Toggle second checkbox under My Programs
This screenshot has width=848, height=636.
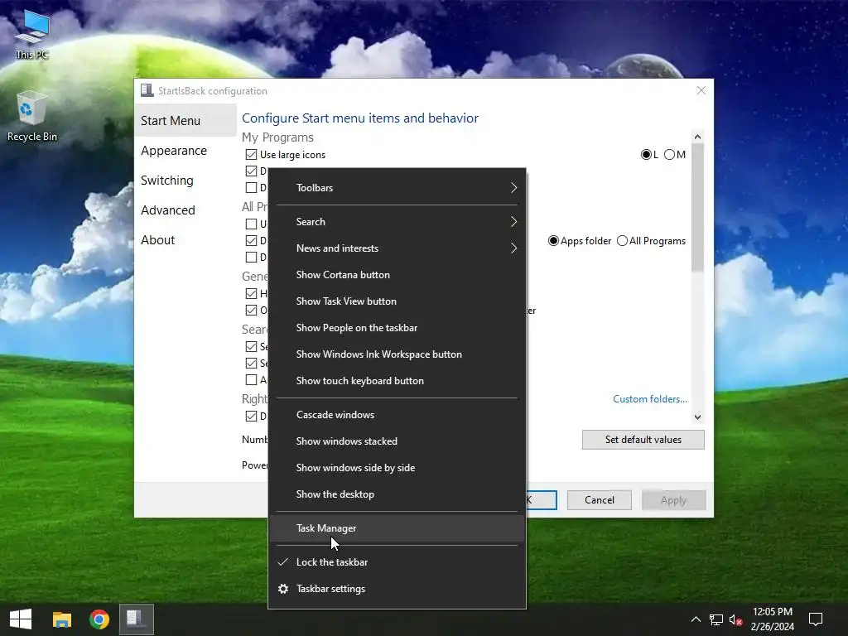[x=251, y=171]
